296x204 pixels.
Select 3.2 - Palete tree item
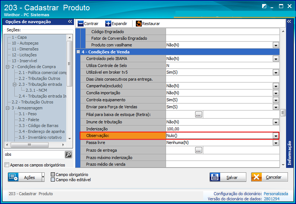click(29, 120)
